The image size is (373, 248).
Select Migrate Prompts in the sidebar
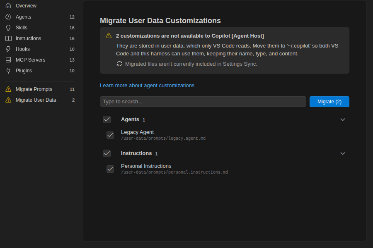click(40, 89)
